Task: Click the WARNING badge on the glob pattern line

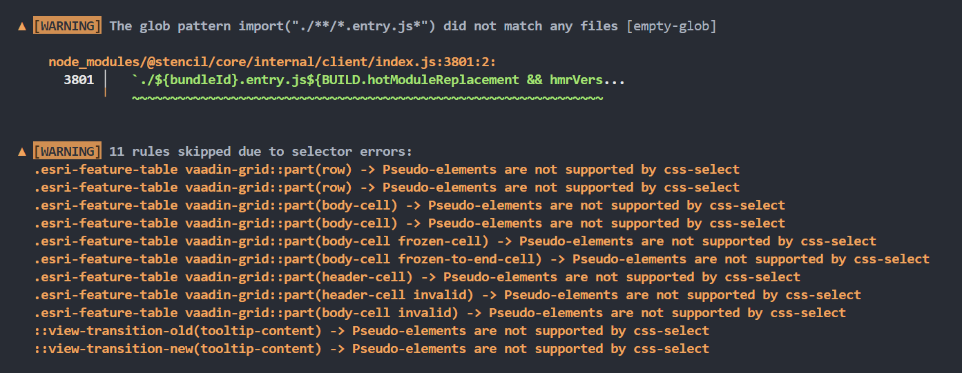Action: pyautogui.click(x=67, y=26)
